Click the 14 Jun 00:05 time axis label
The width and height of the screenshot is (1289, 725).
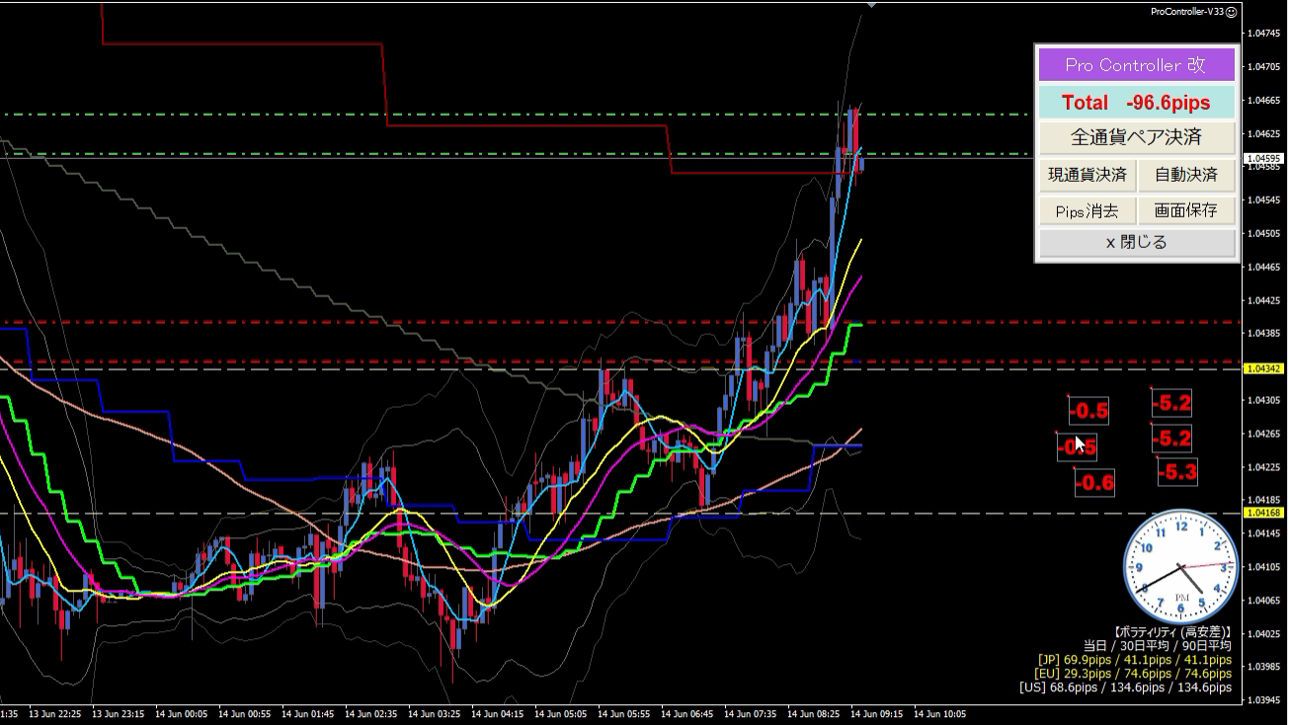coord(181,713)
